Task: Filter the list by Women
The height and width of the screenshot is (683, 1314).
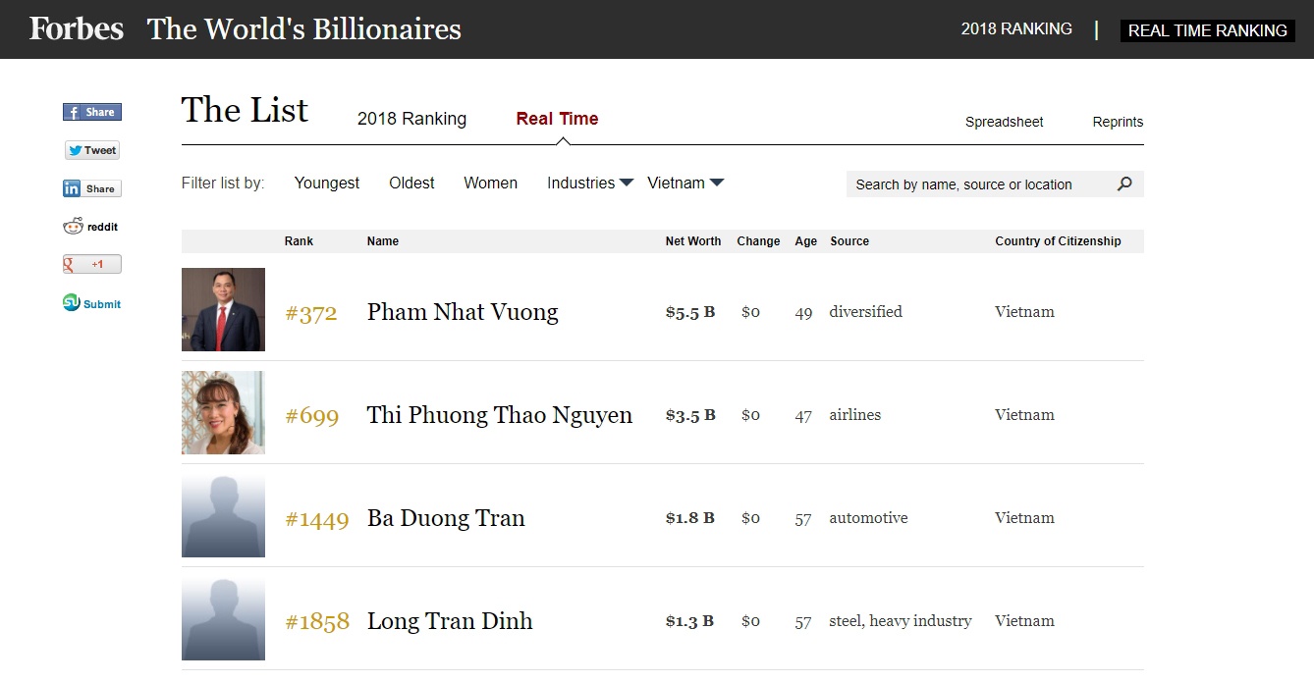Action: click(490, 183)
